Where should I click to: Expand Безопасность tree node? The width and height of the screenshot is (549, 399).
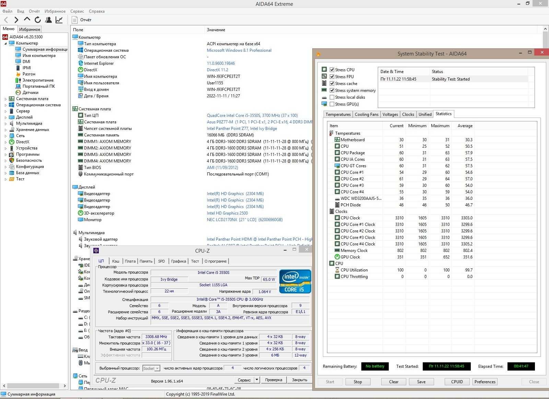click(5, 161)
